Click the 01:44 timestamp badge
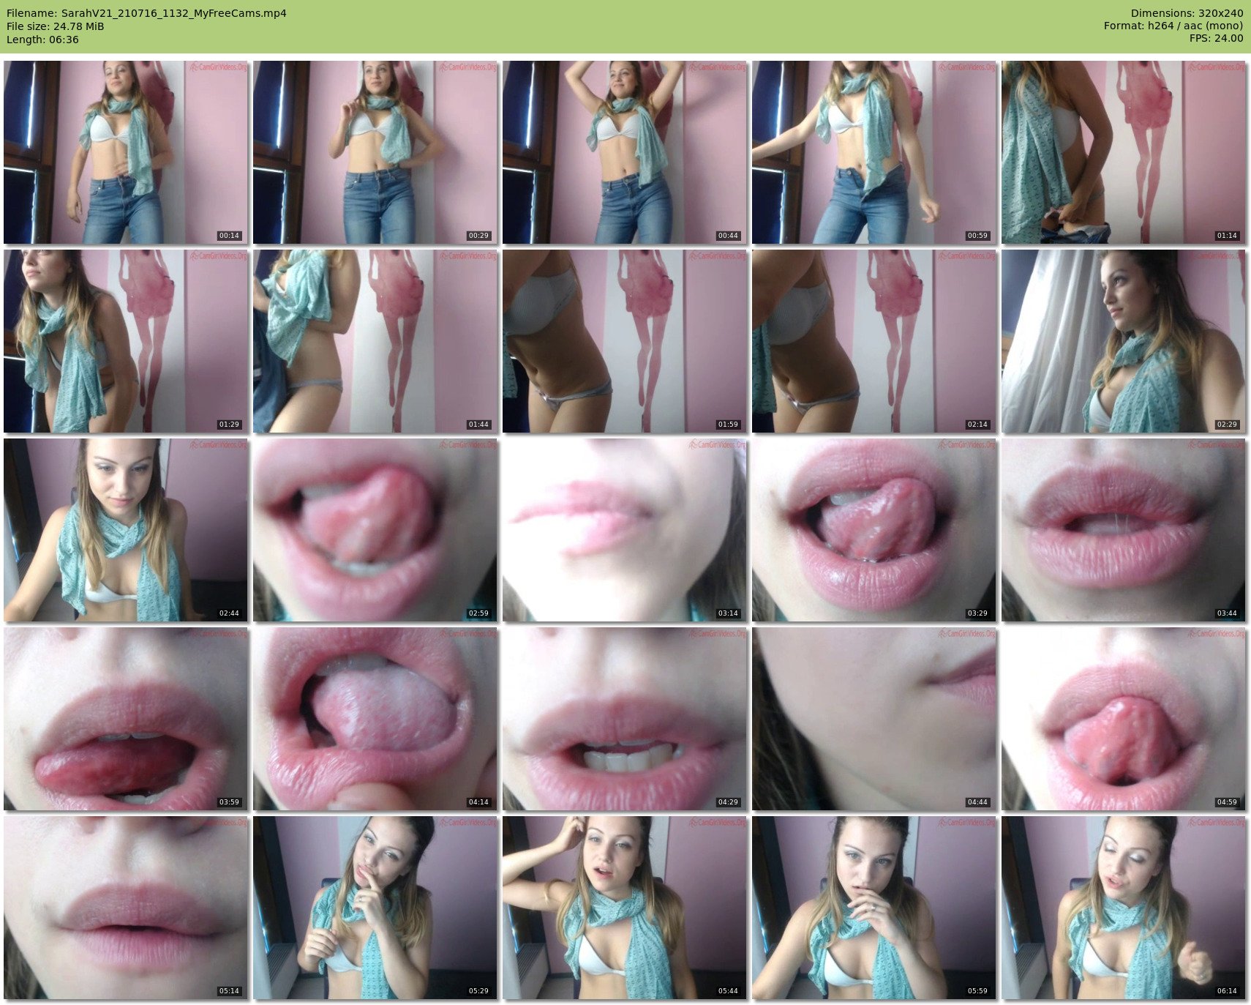The width and height of the screenshot is (1251, 1005). tap(478, 425)
